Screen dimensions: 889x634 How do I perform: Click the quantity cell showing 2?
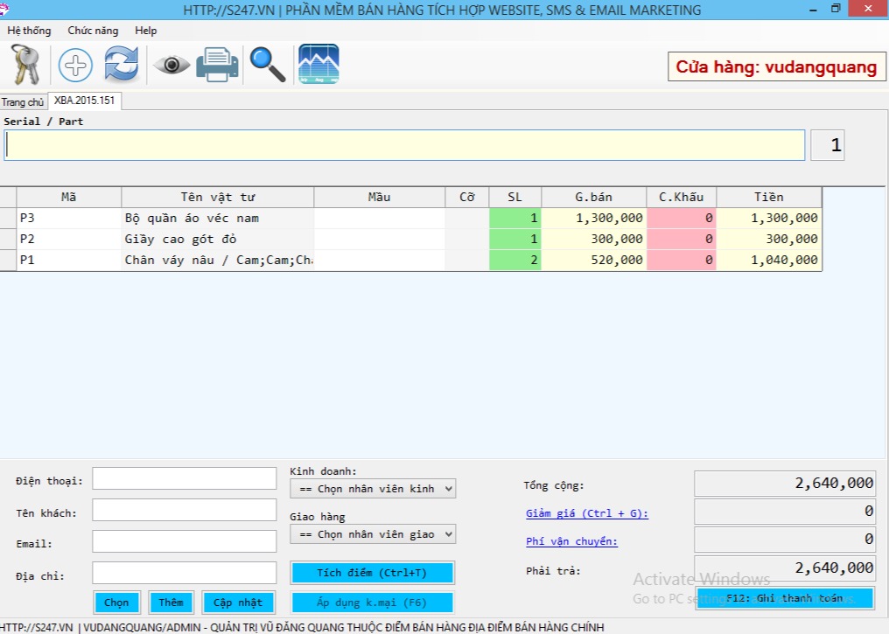(x=514, y=260)
